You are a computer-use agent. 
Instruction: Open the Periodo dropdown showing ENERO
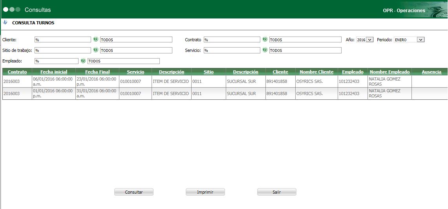click(x=409, y=40)
